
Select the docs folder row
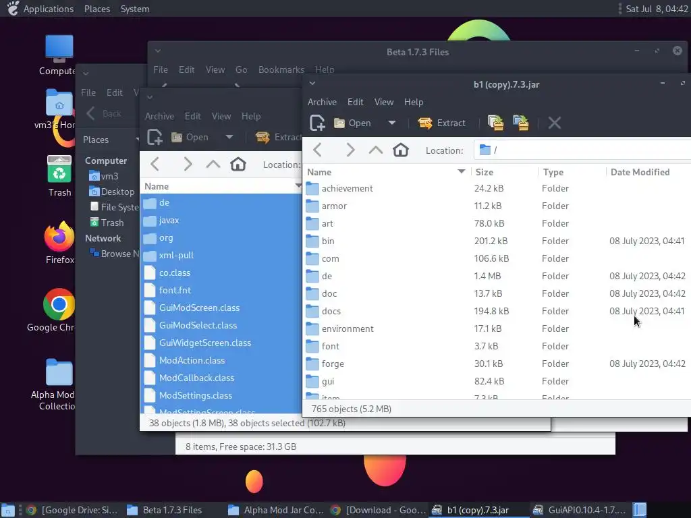(x=497, y=311)
